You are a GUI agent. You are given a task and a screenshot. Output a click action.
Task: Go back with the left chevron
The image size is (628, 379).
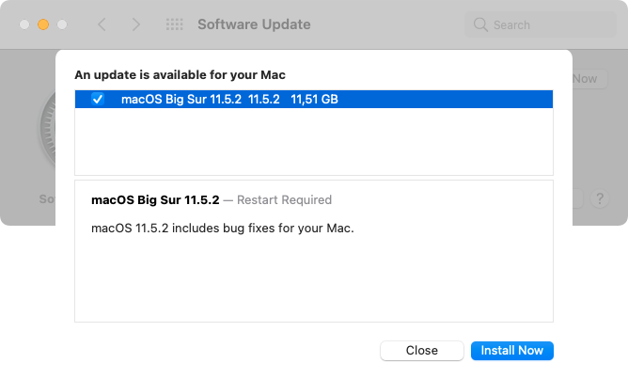click(x=102, y=24)
